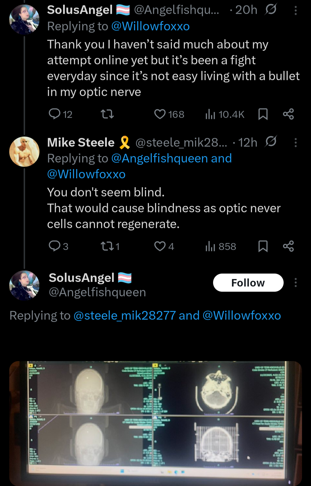Reply to SolusAngel's first tweet
Image resolution: width=311 pixels, height=486 pixels.
pyautogui.click(x=54, y=114)
